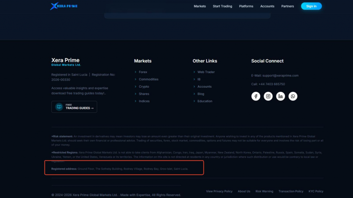Click the chevron beside footer Accounts link
Viewport: 353px width, 198px height.
[194, 87]
